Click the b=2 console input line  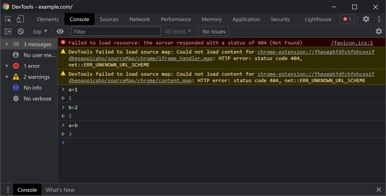point(222,107)
